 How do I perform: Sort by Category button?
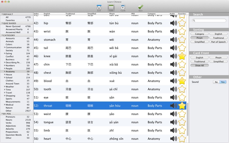pos(200,34)
